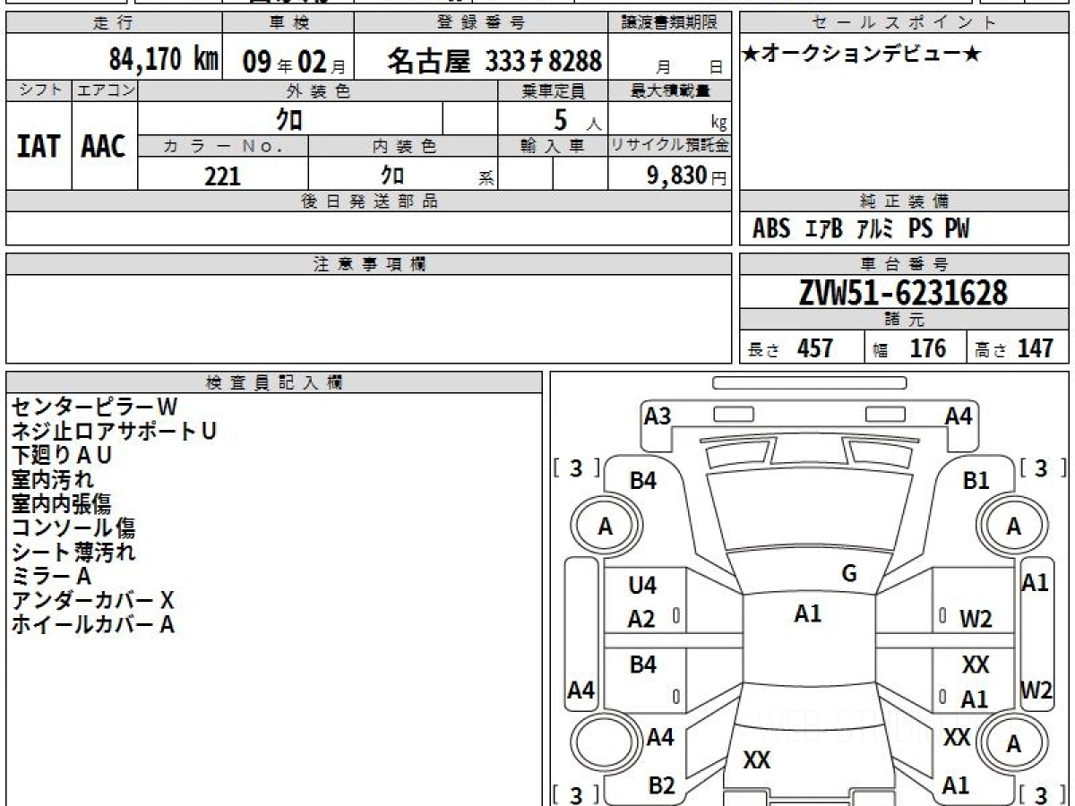Click the アンダーカバーX inspector note line

pos(92,601)
